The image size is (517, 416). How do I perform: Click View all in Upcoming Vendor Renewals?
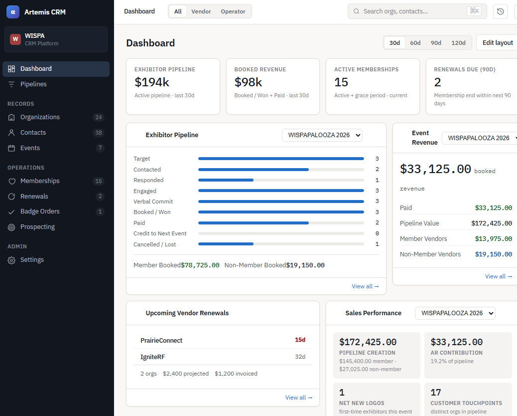298,398
